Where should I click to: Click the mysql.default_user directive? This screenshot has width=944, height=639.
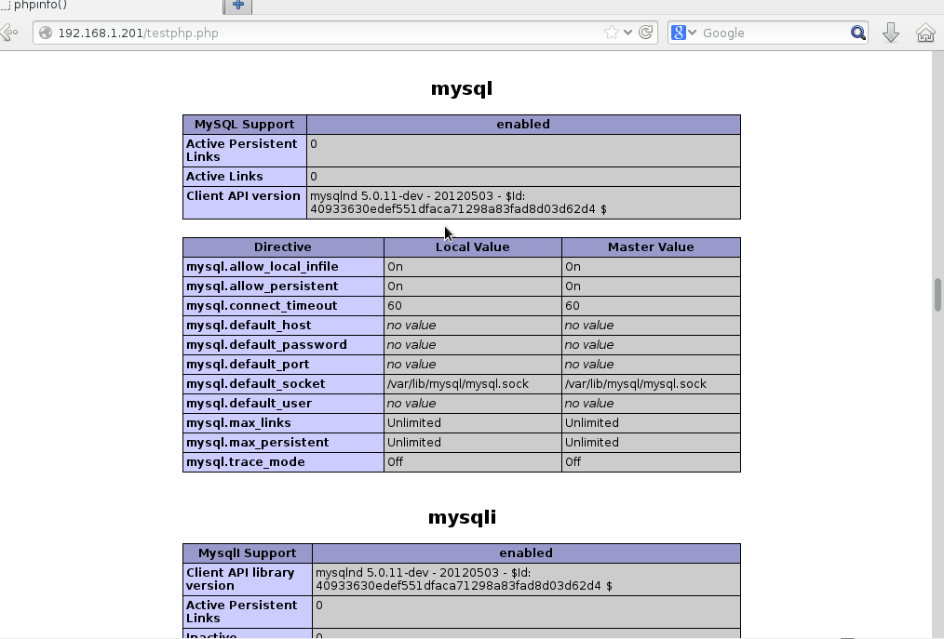[283, 404]
